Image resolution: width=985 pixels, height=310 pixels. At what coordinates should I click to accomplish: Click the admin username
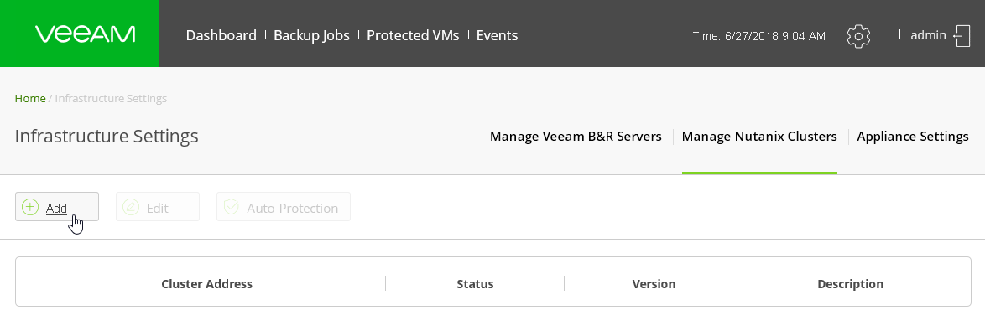point(928,35)
